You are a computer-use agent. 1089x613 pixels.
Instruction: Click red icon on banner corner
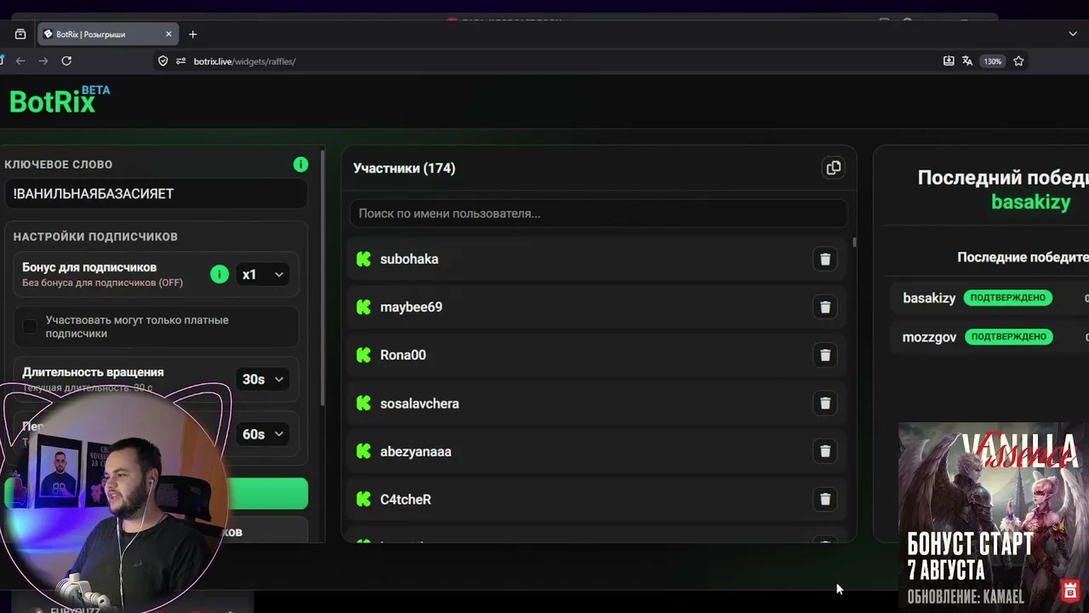pos(1070,590)
